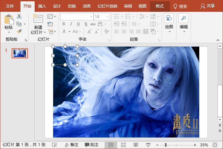Switch to Slide Sorter view
The image size is (223, 149).
point(123,145)
